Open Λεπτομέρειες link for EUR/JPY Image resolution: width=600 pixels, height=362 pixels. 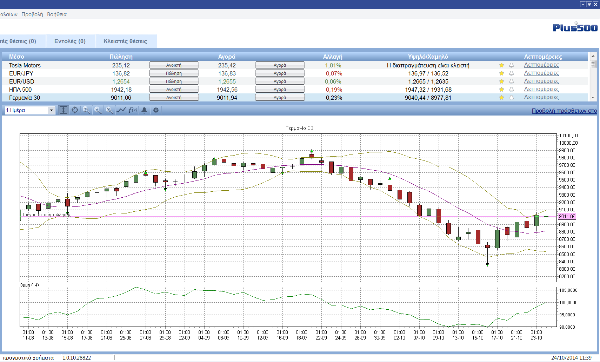pos(541,73)
